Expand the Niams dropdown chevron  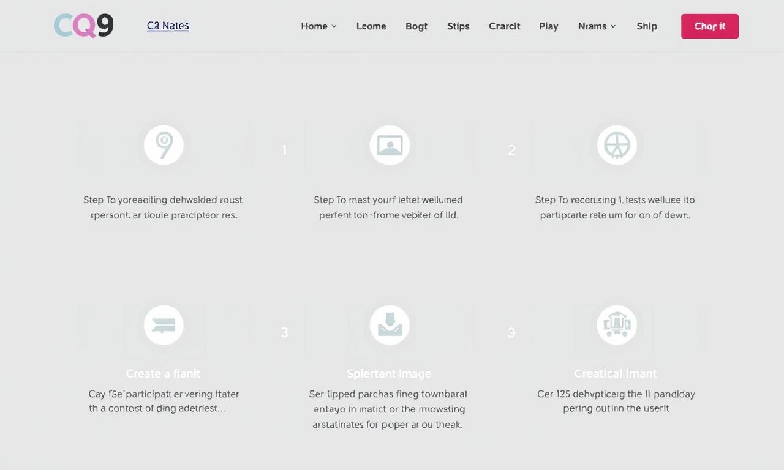click(x=613, y=26)
